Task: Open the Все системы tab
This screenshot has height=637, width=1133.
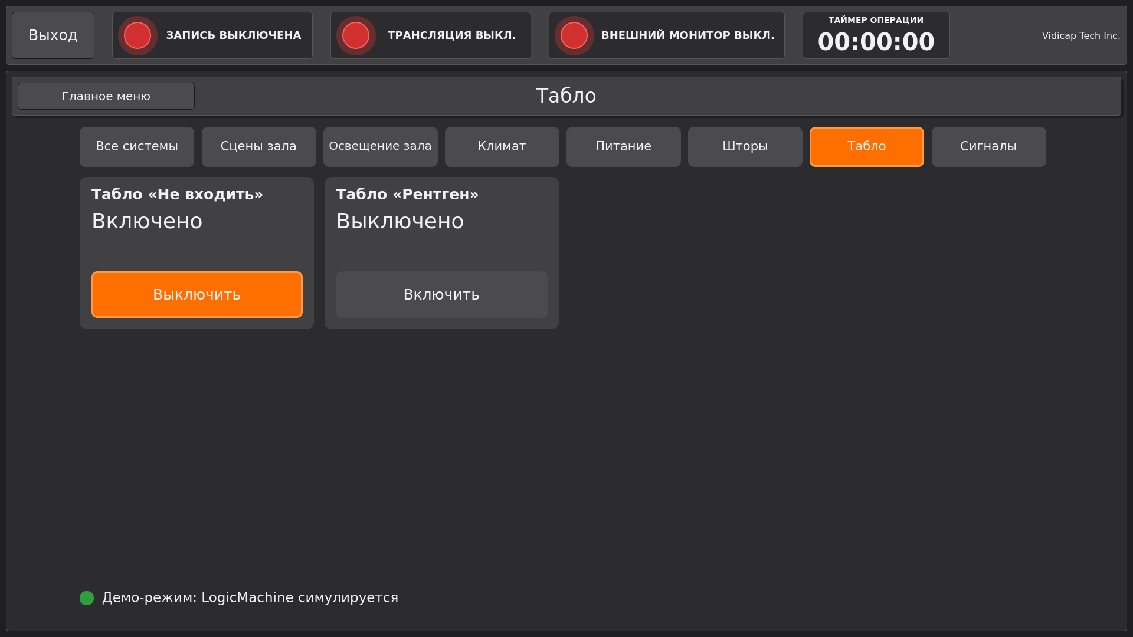Action: click(137, 146)
